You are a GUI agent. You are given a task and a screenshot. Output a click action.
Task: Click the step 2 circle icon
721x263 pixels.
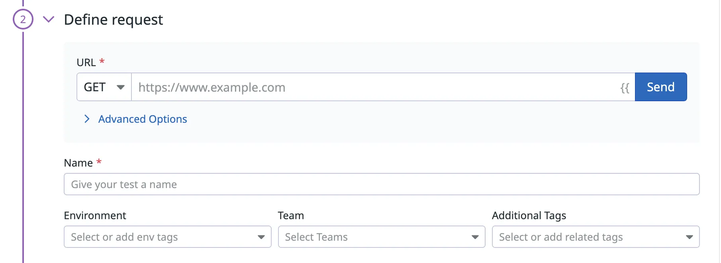(23, 19)
